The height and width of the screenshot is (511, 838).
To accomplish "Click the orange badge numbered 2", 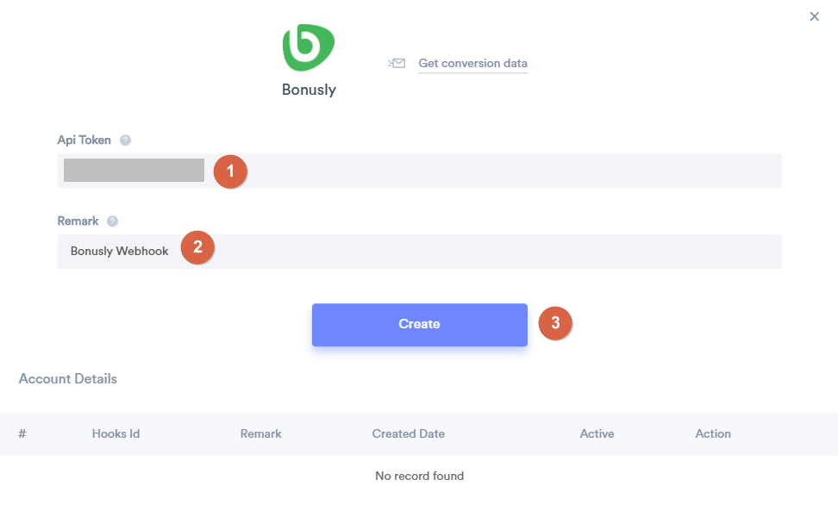I will [197, 248].
